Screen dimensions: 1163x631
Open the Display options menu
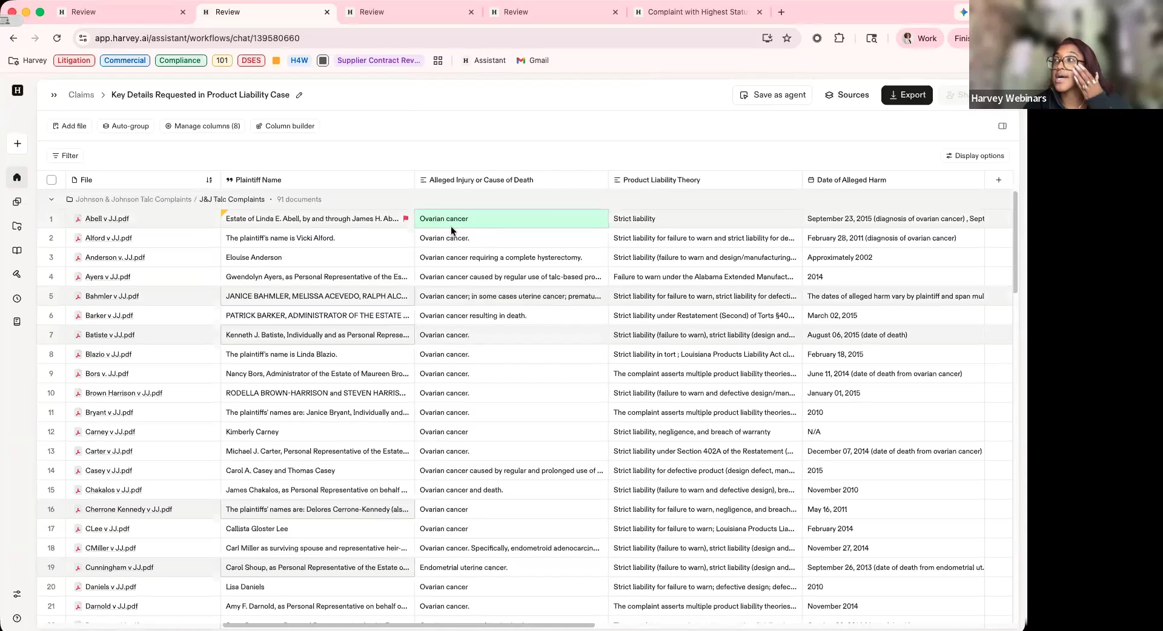[x=975, y=156]
